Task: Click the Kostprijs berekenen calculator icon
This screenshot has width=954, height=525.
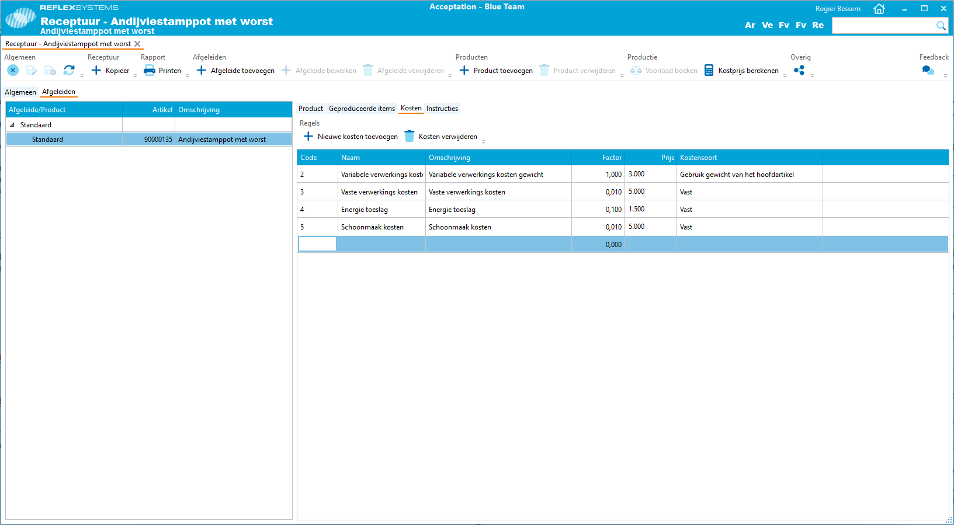Action: point(709,71)
